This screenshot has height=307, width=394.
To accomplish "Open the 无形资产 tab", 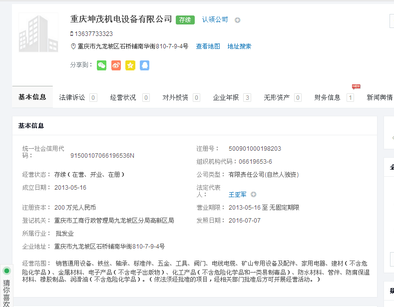I will [277, 98].
